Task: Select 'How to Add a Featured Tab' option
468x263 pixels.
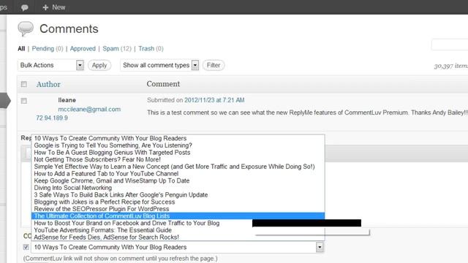Action: [178, 174]
